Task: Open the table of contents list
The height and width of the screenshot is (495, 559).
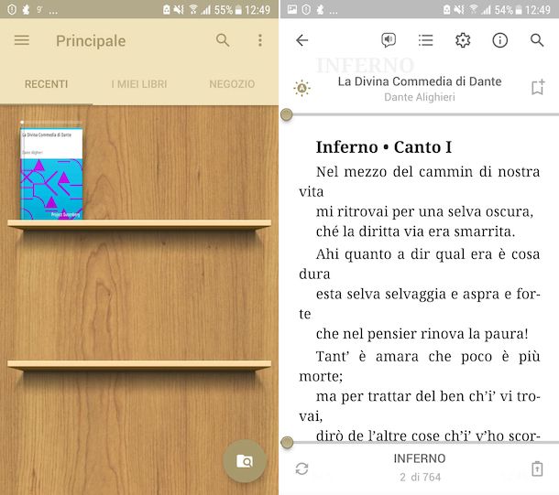Action: point(426,40)
